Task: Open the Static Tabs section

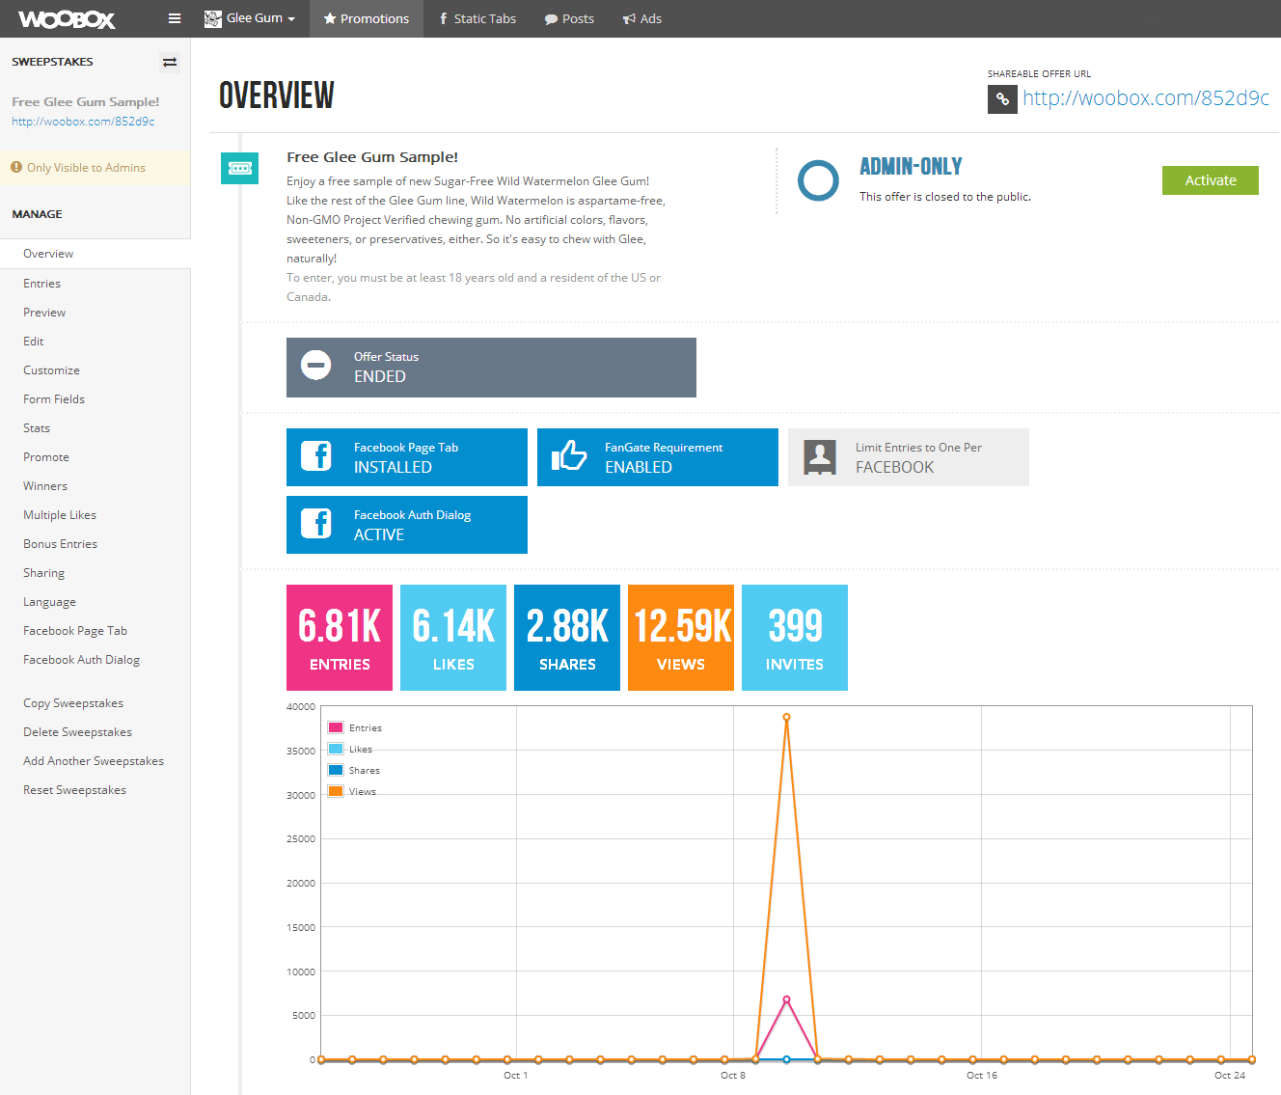Action: 477,18
